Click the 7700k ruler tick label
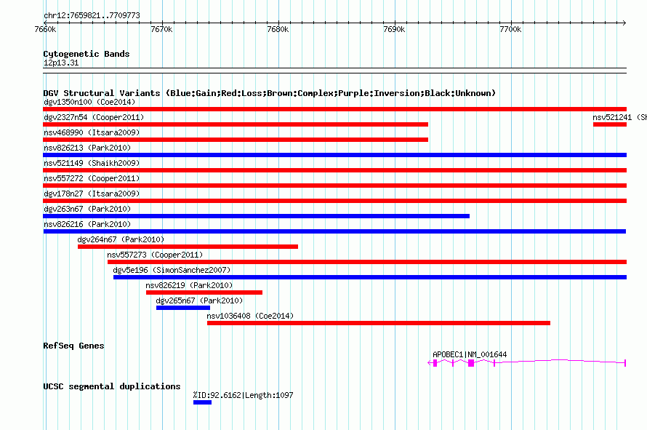 click(510, 29)
